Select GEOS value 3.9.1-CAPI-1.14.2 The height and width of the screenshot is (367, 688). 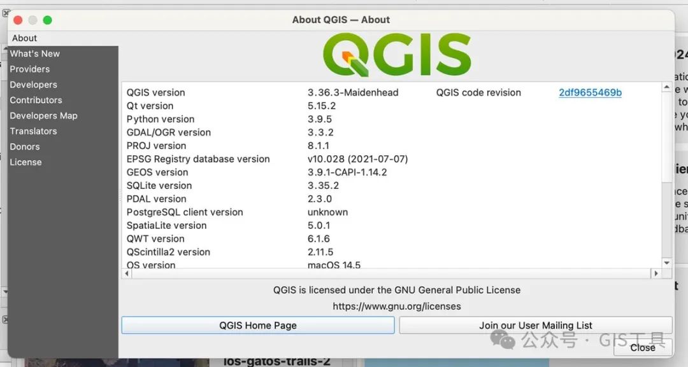click(x=347, y=172)
